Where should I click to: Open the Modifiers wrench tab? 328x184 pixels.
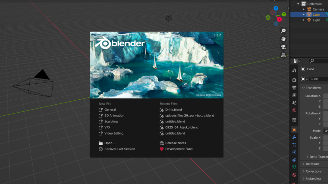(x=294, y=137)
